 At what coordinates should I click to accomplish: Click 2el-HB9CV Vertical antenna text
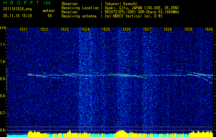[x=134, y=16]
